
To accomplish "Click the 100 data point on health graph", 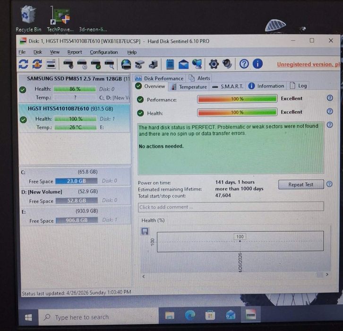I will coord(240,241).
